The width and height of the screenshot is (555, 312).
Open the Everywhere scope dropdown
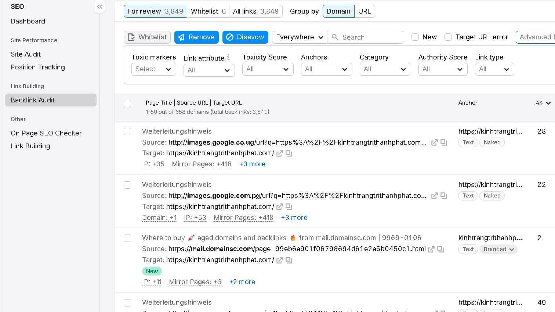point(299,37)
